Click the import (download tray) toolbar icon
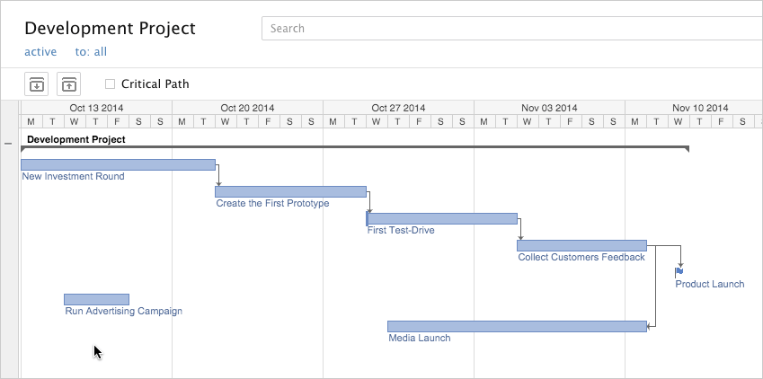Screen dimensions: 763x379 coord(37,84)
